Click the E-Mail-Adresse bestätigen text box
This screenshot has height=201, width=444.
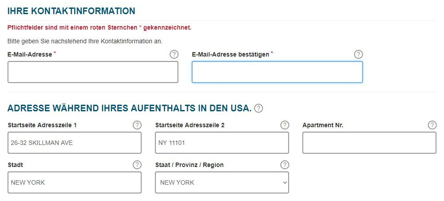(277, 72)
